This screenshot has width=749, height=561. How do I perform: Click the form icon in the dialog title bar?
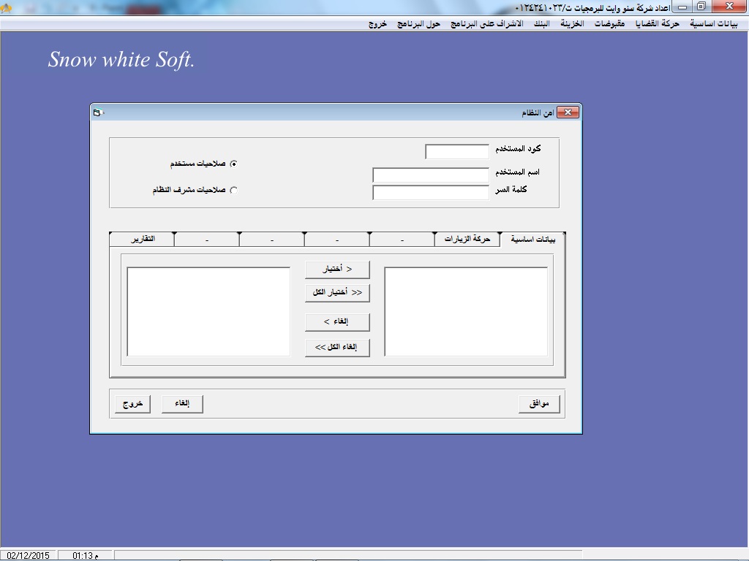point(97,112)
